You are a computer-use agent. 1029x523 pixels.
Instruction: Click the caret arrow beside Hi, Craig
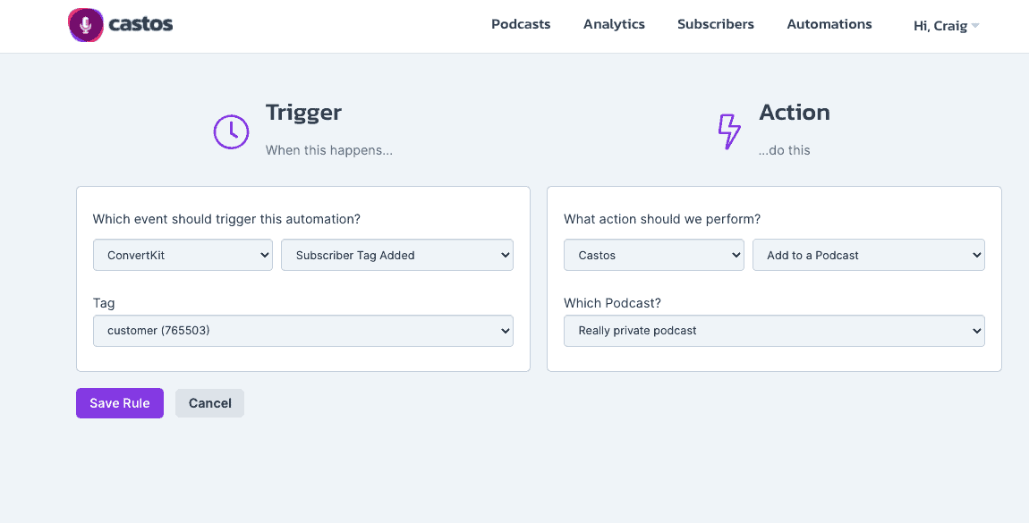pyautogui.click(x=975, y=26)
